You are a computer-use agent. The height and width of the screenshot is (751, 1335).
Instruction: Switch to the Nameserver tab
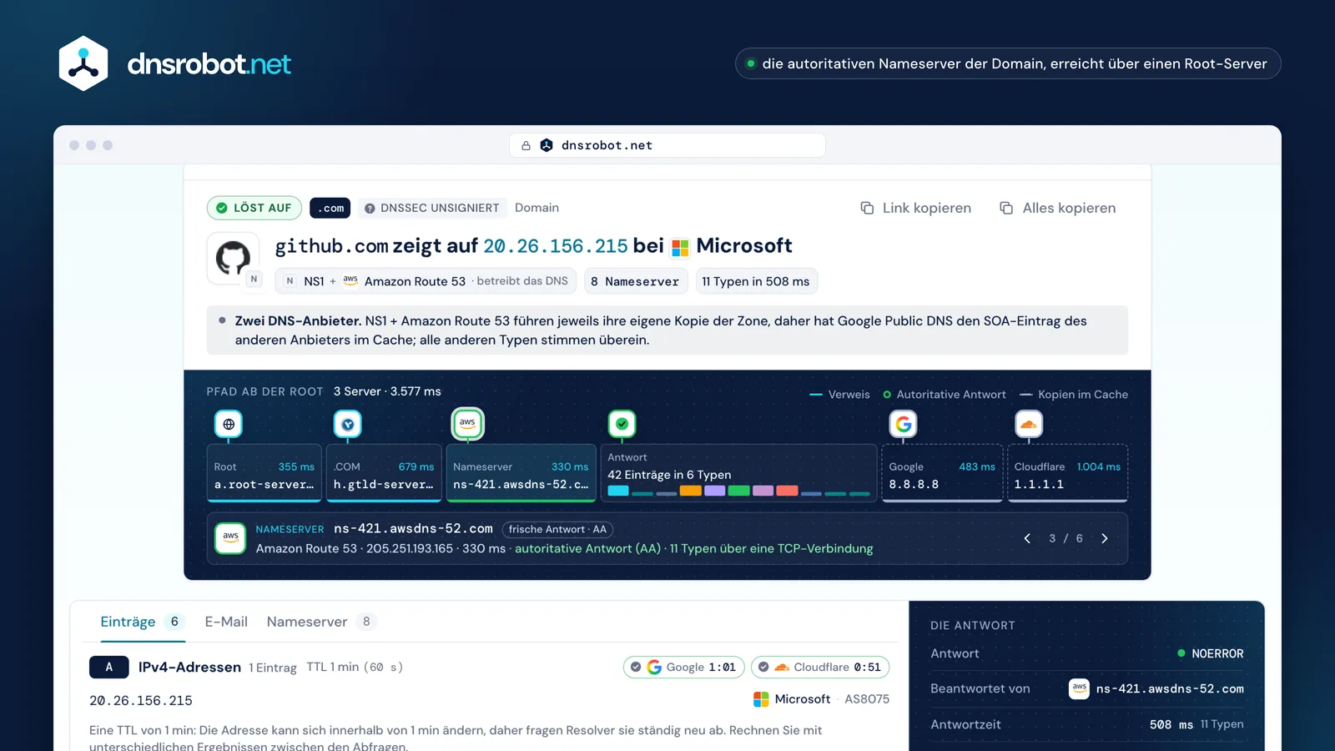click(322, 622)
